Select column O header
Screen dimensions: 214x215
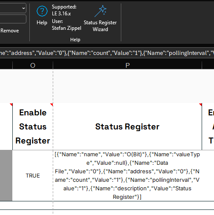pos(33,65)
